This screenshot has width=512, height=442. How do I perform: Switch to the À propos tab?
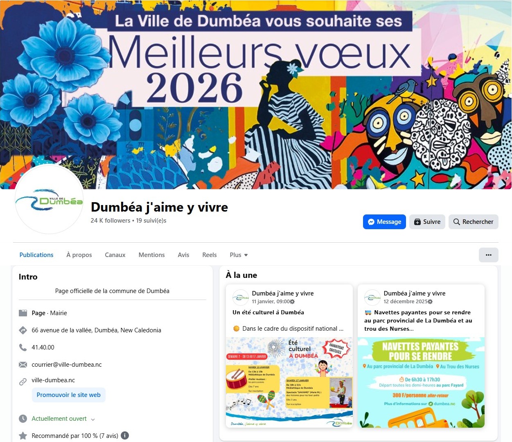(79, 255)
